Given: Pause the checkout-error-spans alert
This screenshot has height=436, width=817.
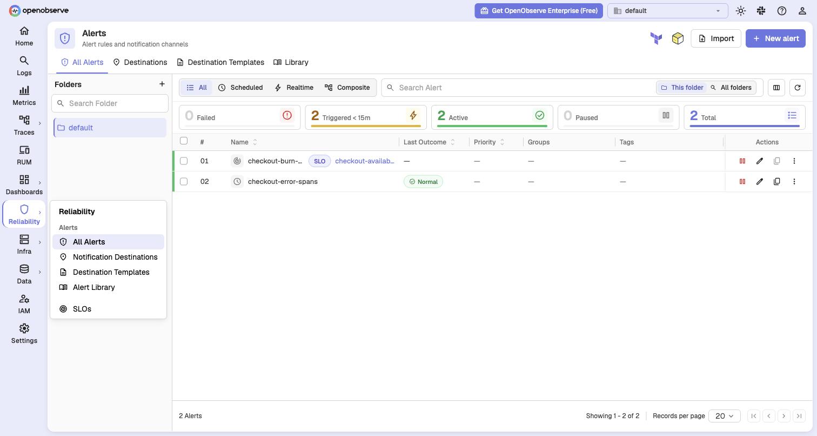Looking at the screenshot, I should point(742,181).
